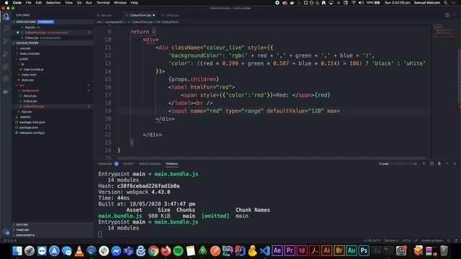The height and width of the screenshot is (259, 461).
Task: Open Photoshop from the dock
Action: (364, 251)
